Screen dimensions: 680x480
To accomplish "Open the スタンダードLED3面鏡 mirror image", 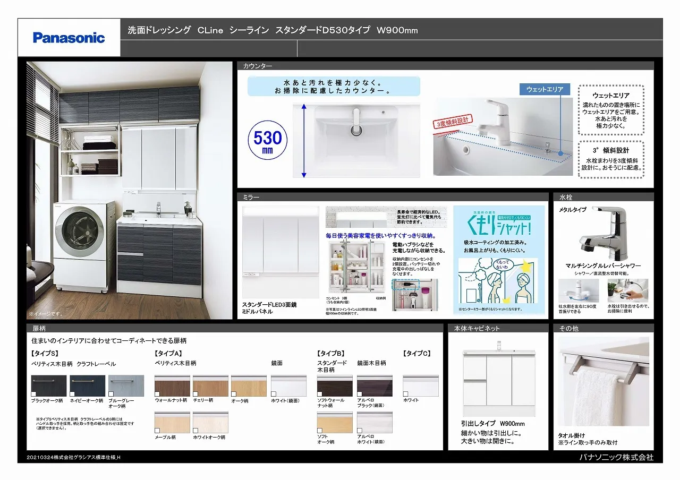I will coord(280,253).
